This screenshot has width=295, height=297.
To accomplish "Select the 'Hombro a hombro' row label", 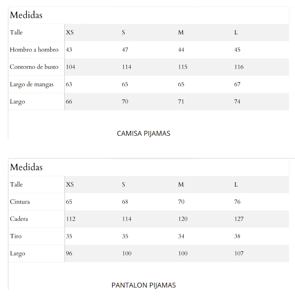I will 34,50.
